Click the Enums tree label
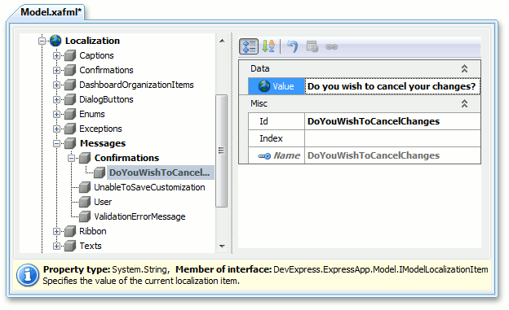This screenshot has width=509, height=310. click(x=92, y=114)
